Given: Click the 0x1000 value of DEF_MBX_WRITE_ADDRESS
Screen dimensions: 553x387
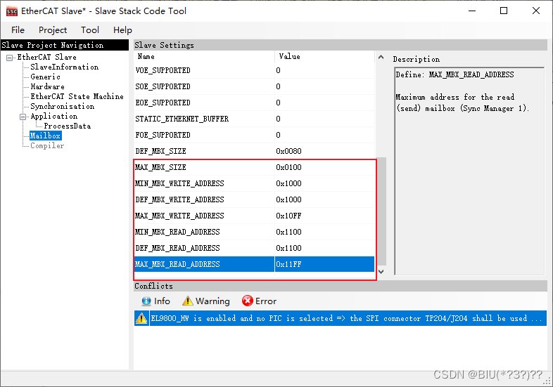Looking at the screenshot, I should coord(324,200).
